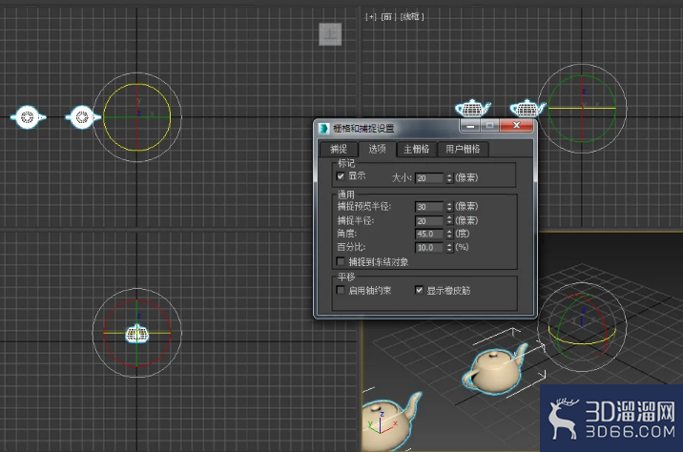Close the 栅格和捕捉设置 dialog

pyautogui.click(x=516, y=126)
